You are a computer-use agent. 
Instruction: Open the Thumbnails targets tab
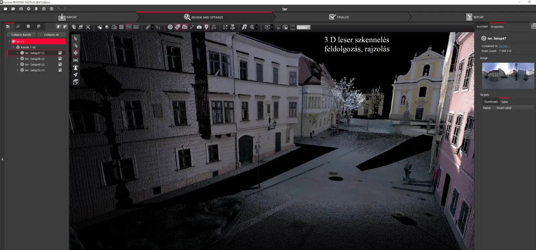(x=490, y=102)
